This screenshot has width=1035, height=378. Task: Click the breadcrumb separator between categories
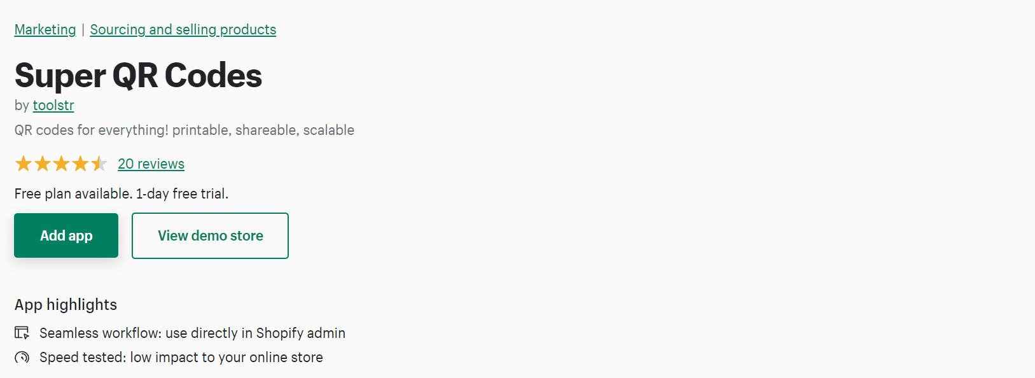tap(83, 30)
